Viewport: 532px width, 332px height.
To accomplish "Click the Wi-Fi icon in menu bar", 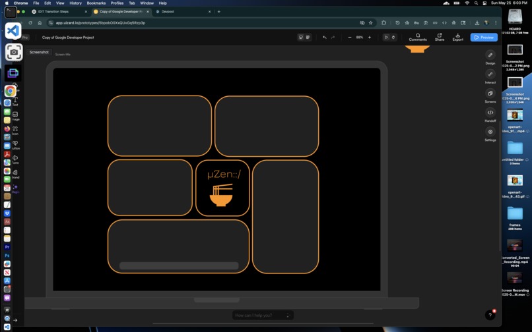I will tap(467, 3).
